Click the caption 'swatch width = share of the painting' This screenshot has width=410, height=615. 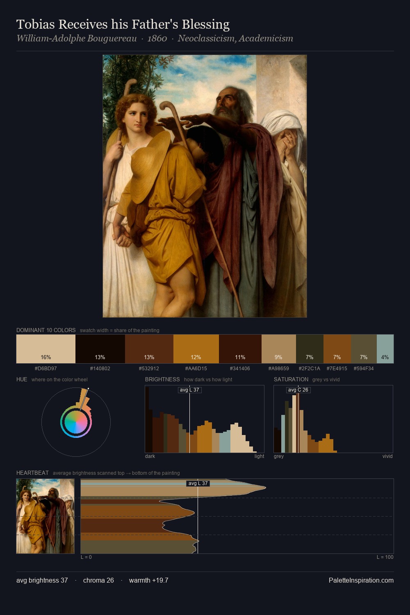120,330
